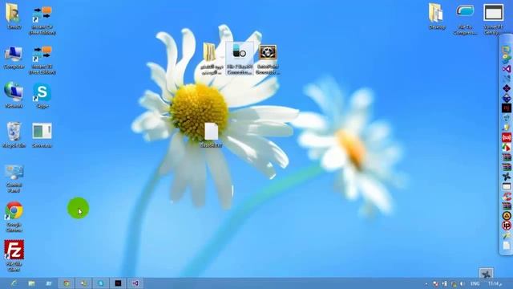Launch Skype from the desktop shortcut
Screen dimensions: 513x289
[x=42, y=95]
